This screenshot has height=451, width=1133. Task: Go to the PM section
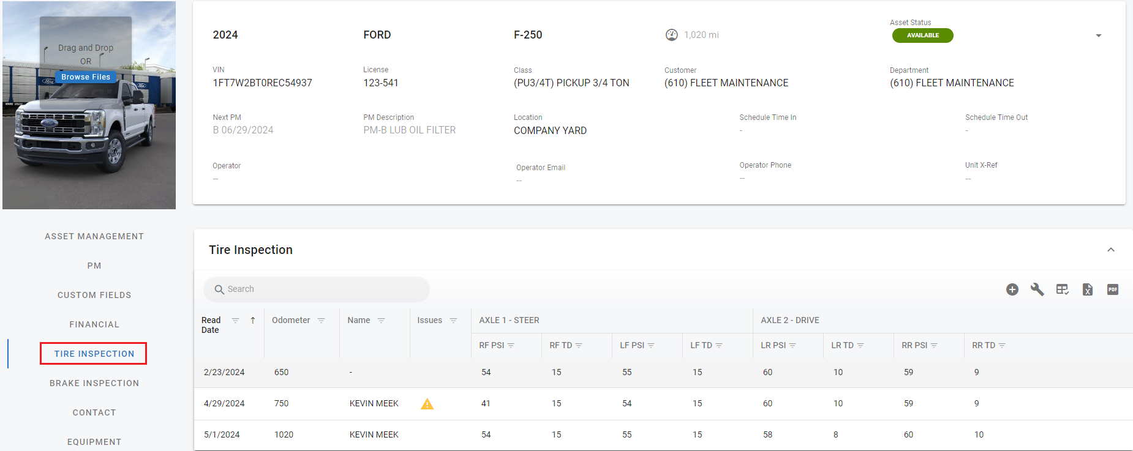pos(94,266)
